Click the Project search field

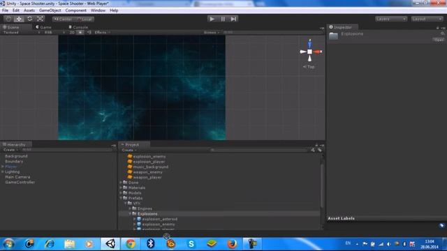pos(259,150)
